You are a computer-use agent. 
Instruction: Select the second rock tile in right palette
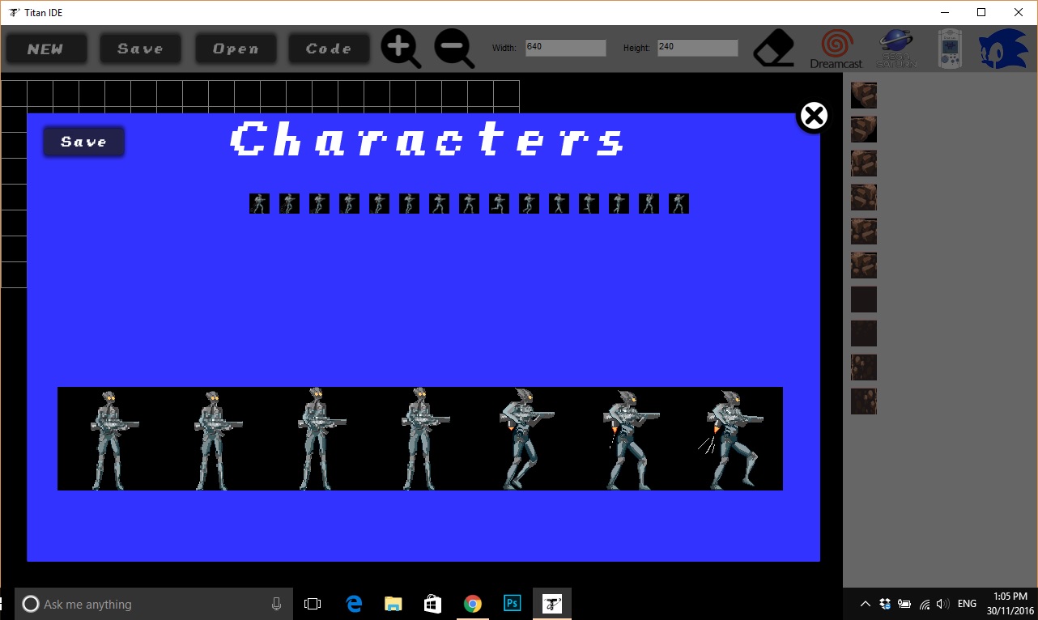[864, 130]
